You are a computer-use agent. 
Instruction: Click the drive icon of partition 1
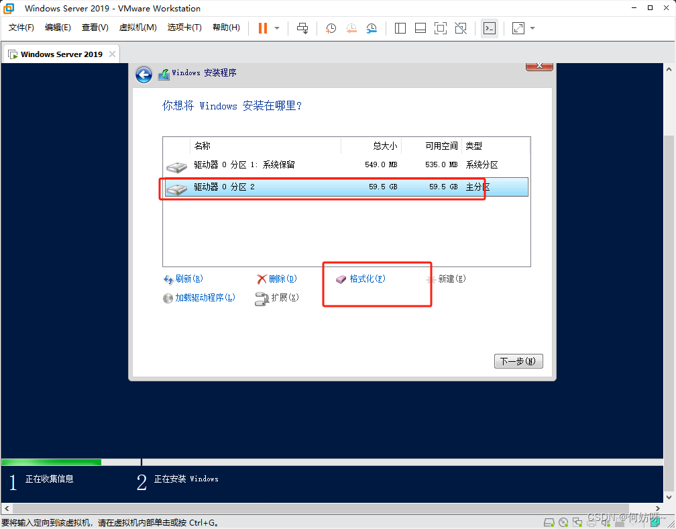point(177,166)
